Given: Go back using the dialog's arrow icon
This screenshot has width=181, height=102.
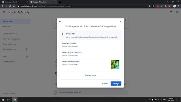Looking at the screenshot, I should 60,22.
